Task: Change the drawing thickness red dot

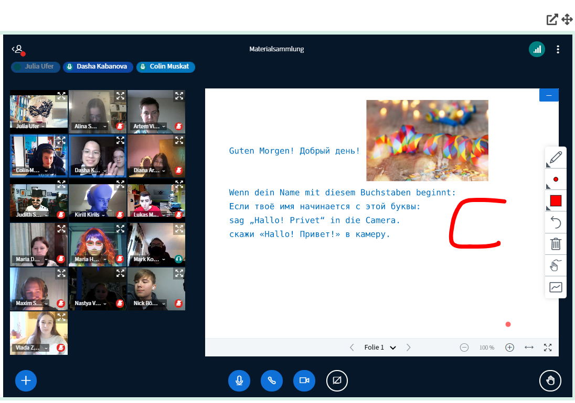Action: [556, 179]
